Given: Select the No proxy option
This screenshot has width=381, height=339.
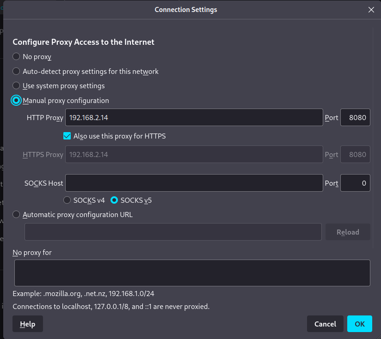Looking at the screenshot, I should [16, 56].
